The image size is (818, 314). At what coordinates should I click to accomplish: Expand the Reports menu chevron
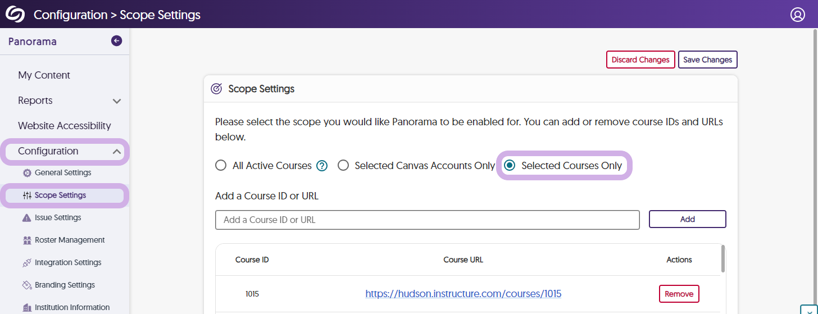point(117,101)
